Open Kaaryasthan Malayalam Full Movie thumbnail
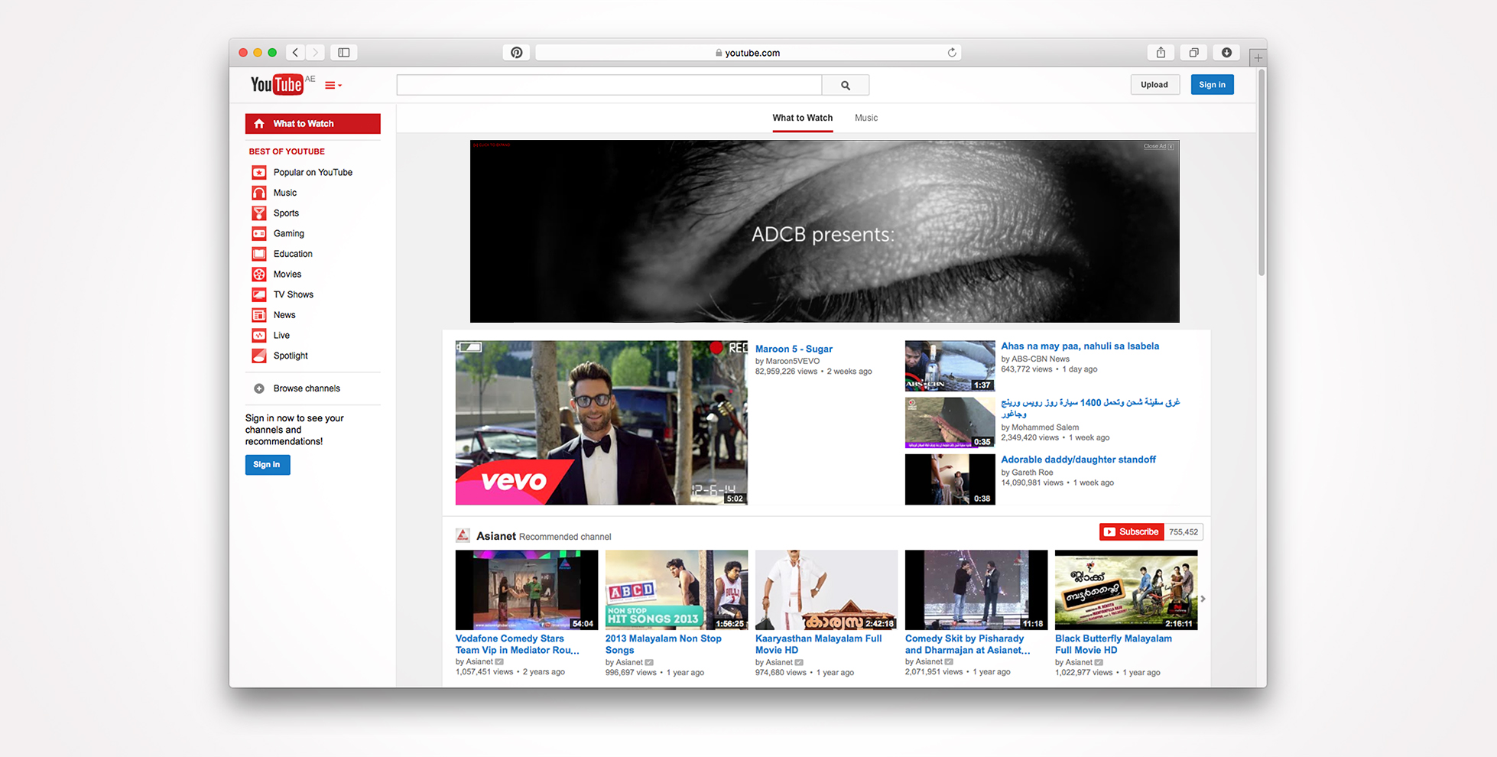1497x757 pixels. pos(826,590)
